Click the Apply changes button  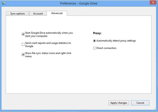click(x=119, y=103)
